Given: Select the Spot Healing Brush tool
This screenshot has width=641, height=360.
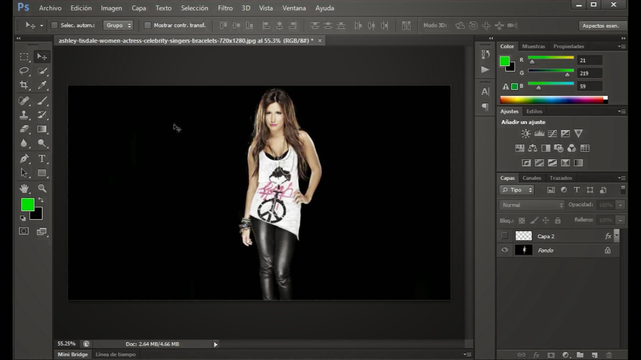Looking at the screenshot, I should click(x=24, y=100).
